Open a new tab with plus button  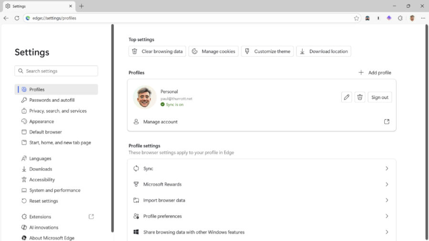pos(82,6)
